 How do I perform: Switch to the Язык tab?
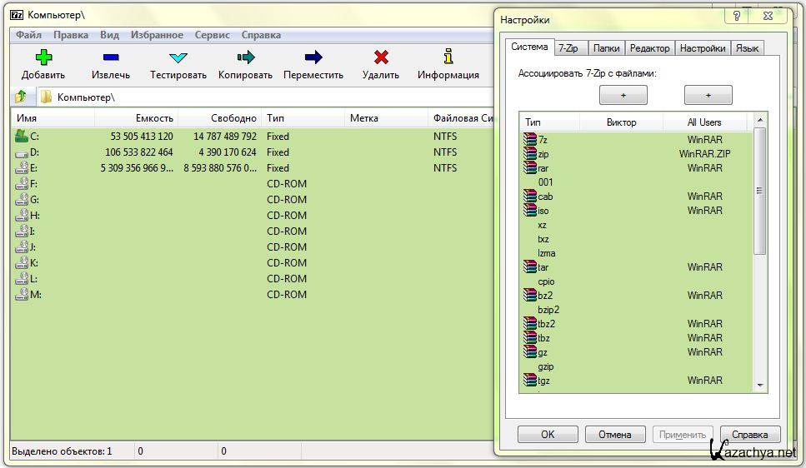pos(747,48)
